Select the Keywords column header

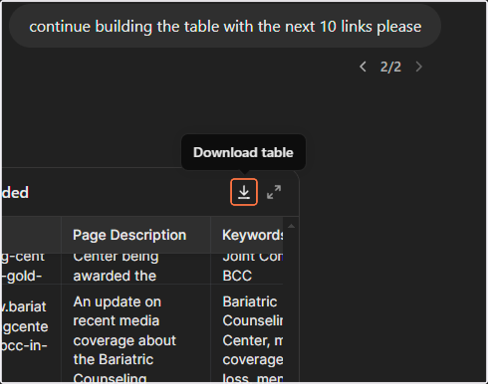pos(247,235)
